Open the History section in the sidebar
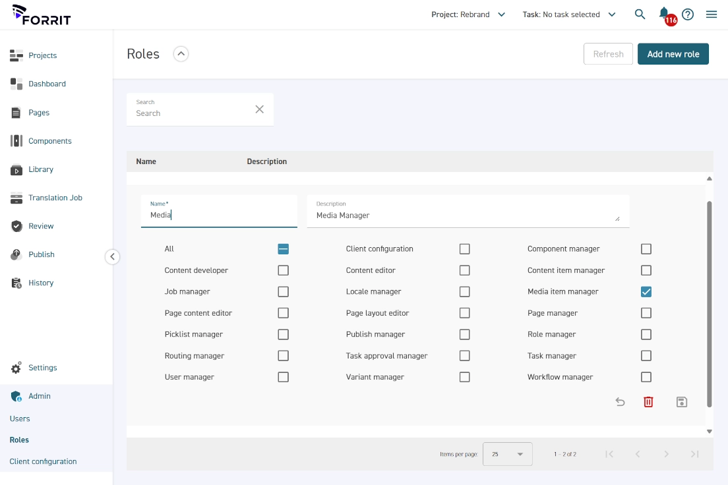This screenshot has height=485, width=728. point(41,283)
